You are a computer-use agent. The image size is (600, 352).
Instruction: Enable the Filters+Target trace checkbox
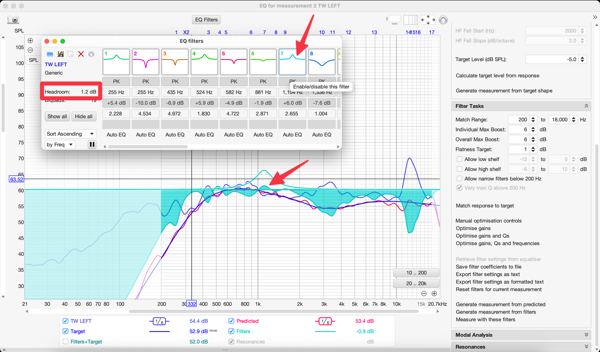click(65, 342)
